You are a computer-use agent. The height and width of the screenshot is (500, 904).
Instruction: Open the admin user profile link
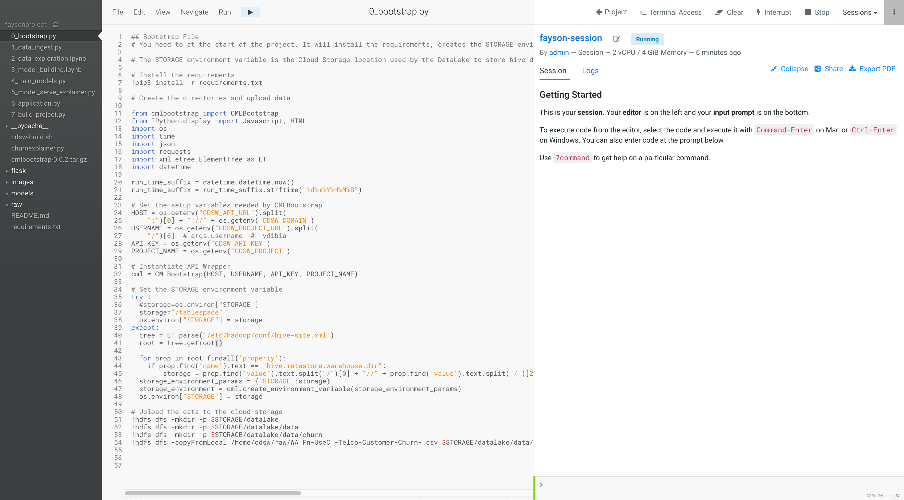tap(559, 53)
